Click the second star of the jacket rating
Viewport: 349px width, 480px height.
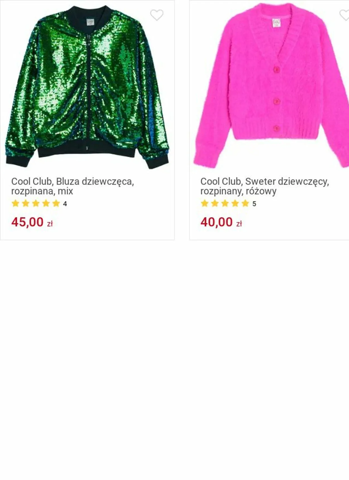[26, 203]
